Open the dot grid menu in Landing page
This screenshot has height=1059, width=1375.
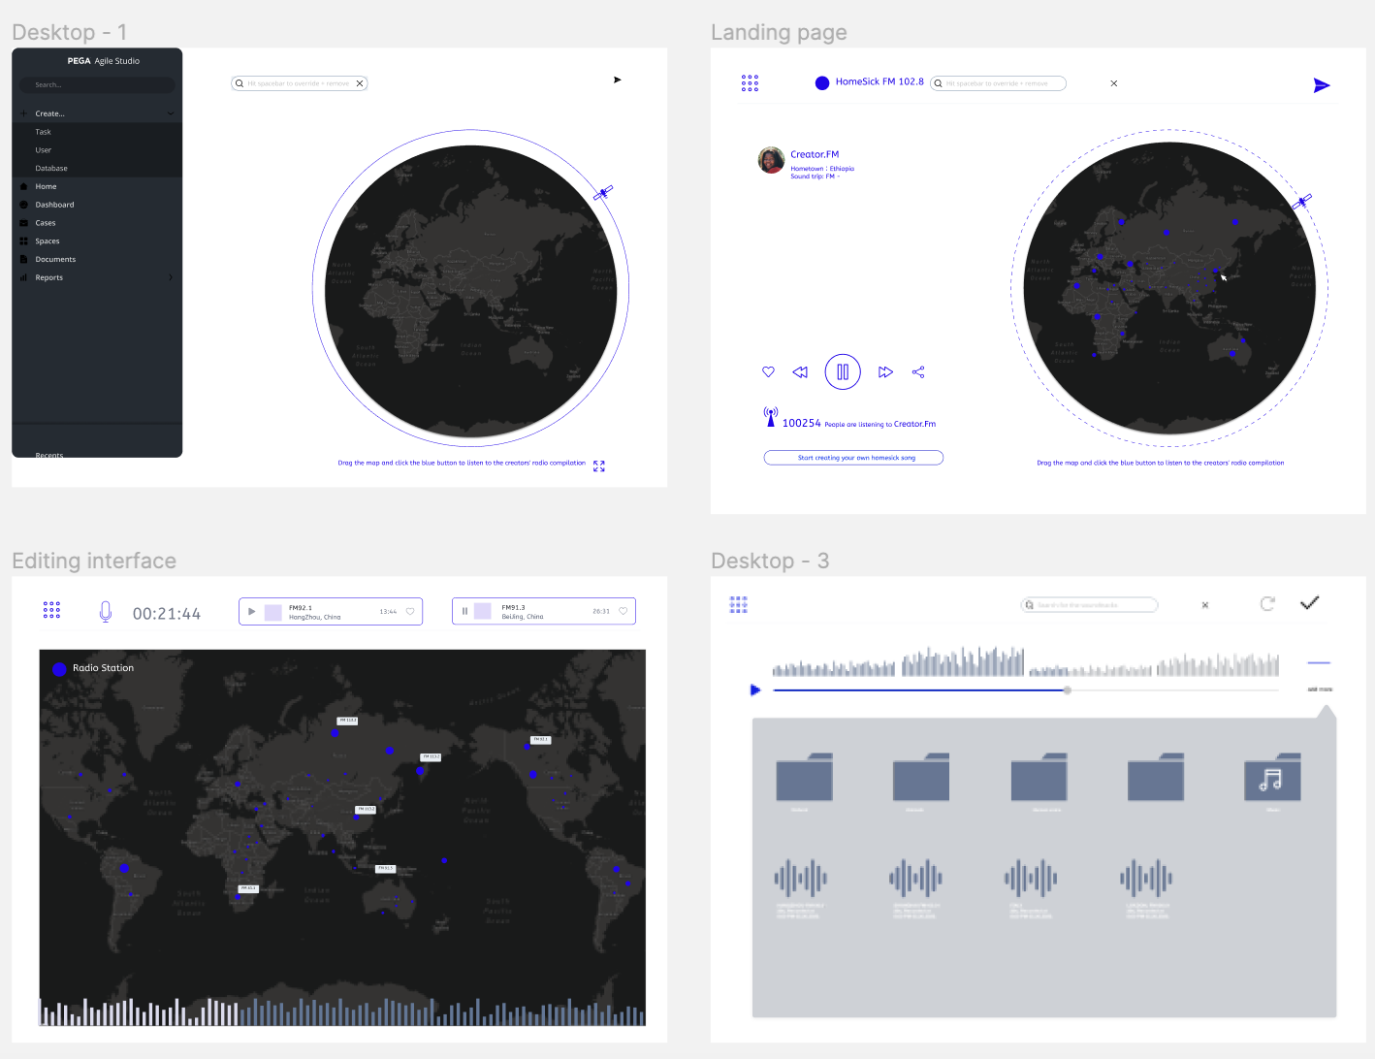pyautogui.click(x=750, y=83)
